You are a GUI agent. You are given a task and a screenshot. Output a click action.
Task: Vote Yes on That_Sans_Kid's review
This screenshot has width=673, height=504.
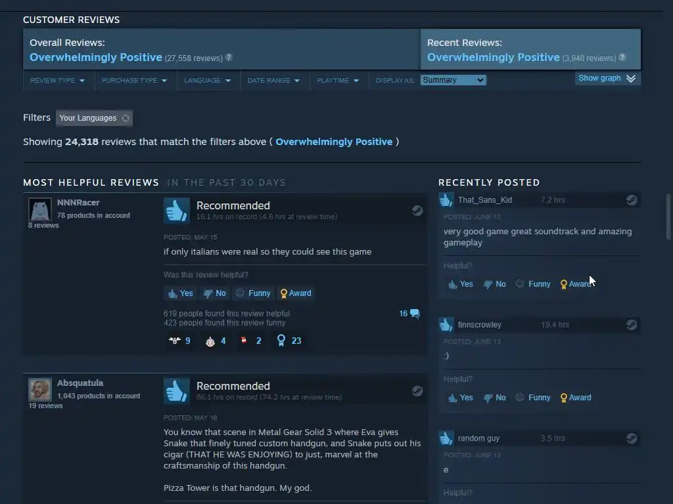[x=461, y=284]
